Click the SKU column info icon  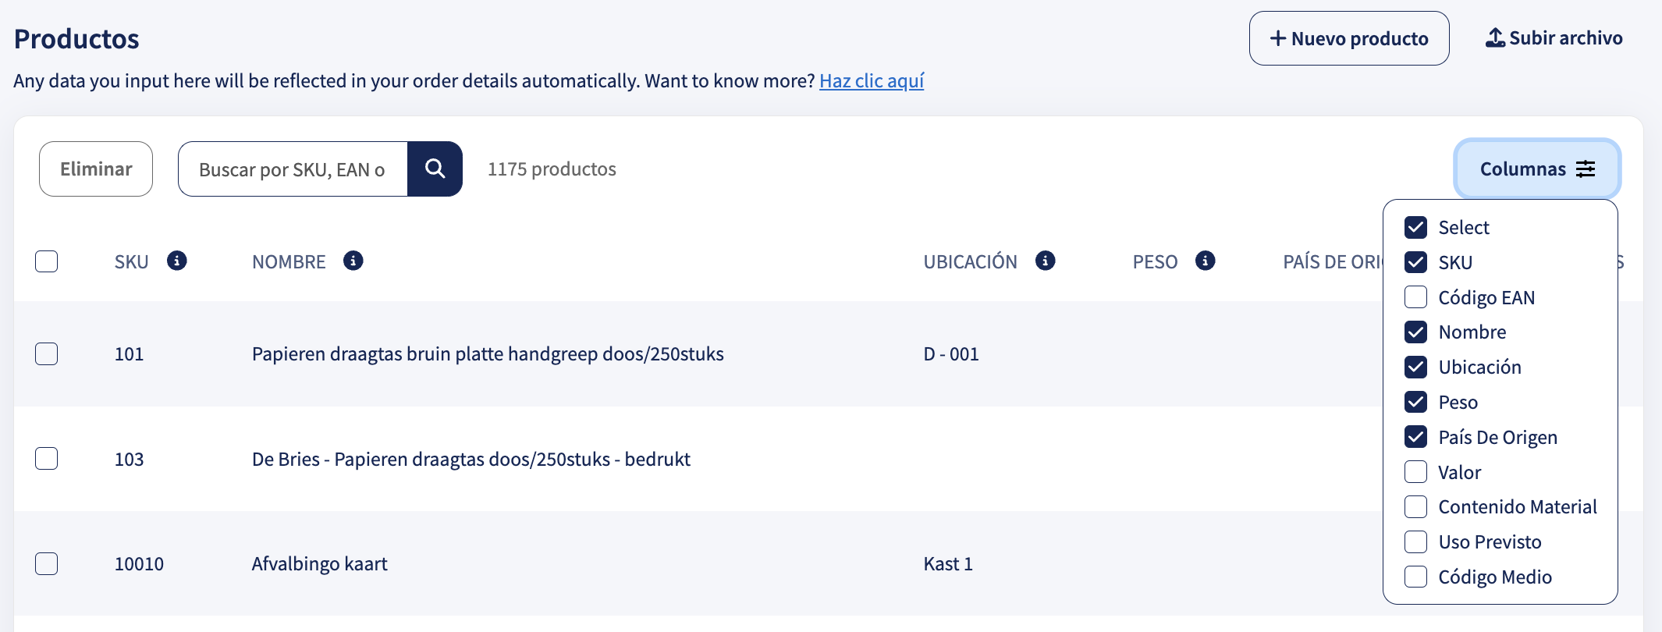point(177,261)
